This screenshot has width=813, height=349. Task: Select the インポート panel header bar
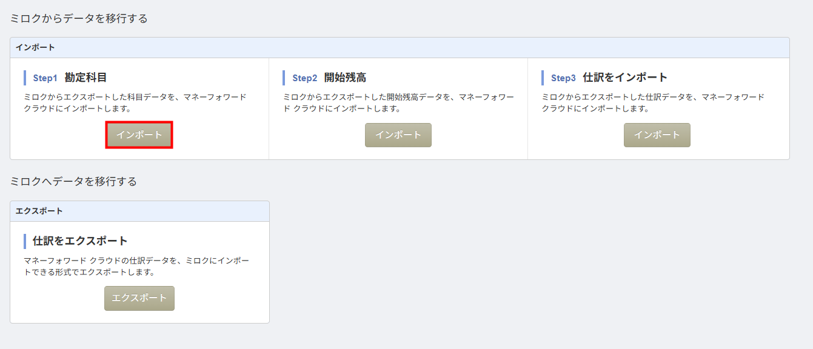click(x=400, y=47)
